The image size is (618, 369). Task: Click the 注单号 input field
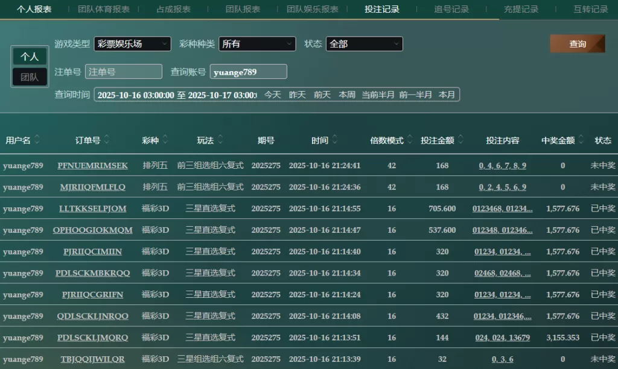(124, 72)
